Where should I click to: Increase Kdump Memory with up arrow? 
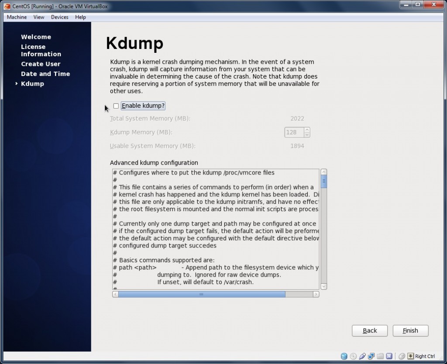click(307, 130)
